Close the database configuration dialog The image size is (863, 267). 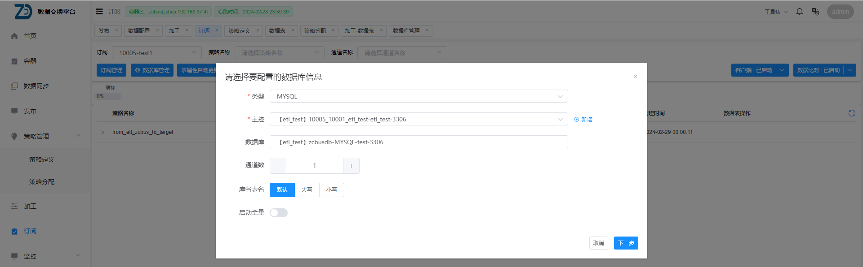pyautogui.click(x=635, y=77)
